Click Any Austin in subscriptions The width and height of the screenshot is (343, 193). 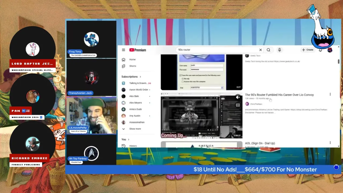(x=135, y=116)
